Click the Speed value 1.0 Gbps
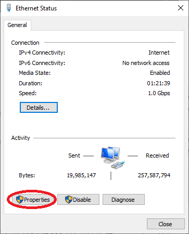This screenshot has height=234, width=189. coord(159,93)
